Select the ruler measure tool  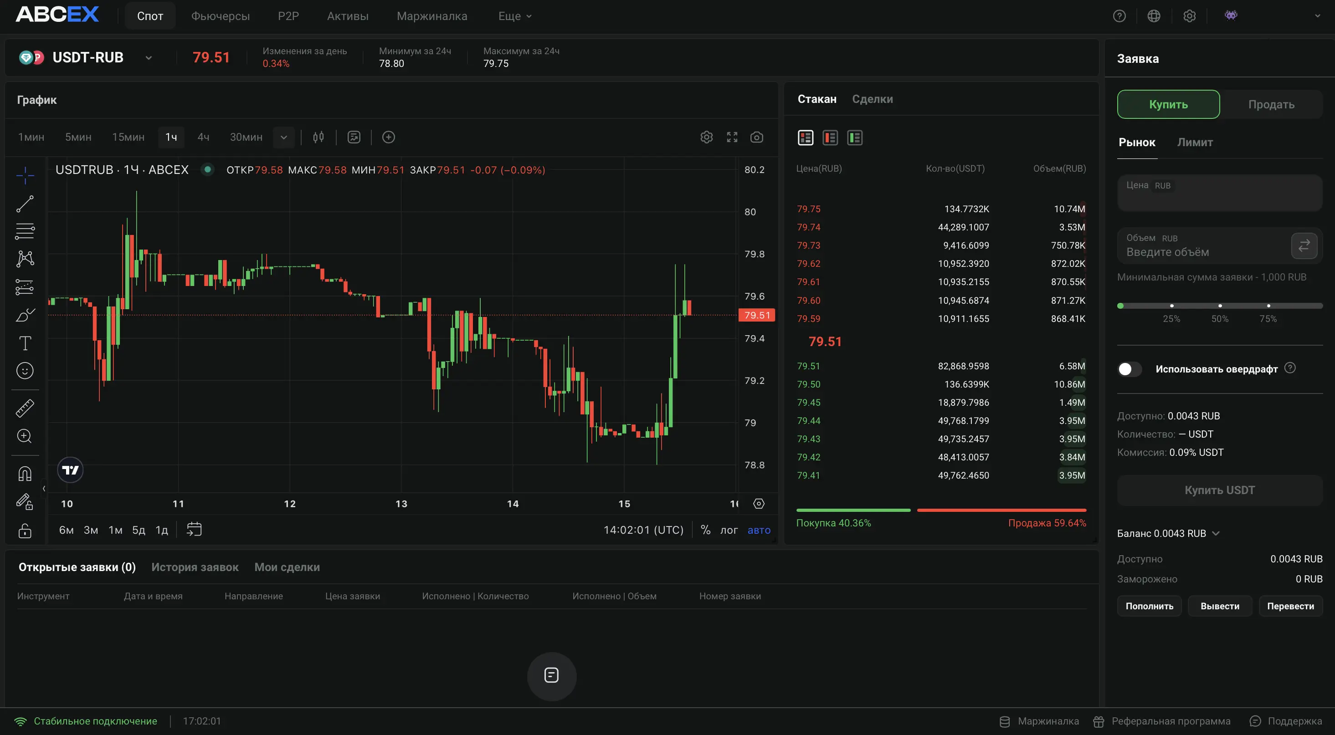(25, 408)
